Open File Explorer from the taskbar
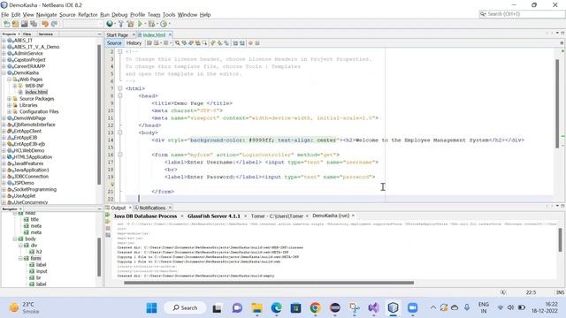The height and width of the screenshot is (318, 566). [x=257, y=308]
